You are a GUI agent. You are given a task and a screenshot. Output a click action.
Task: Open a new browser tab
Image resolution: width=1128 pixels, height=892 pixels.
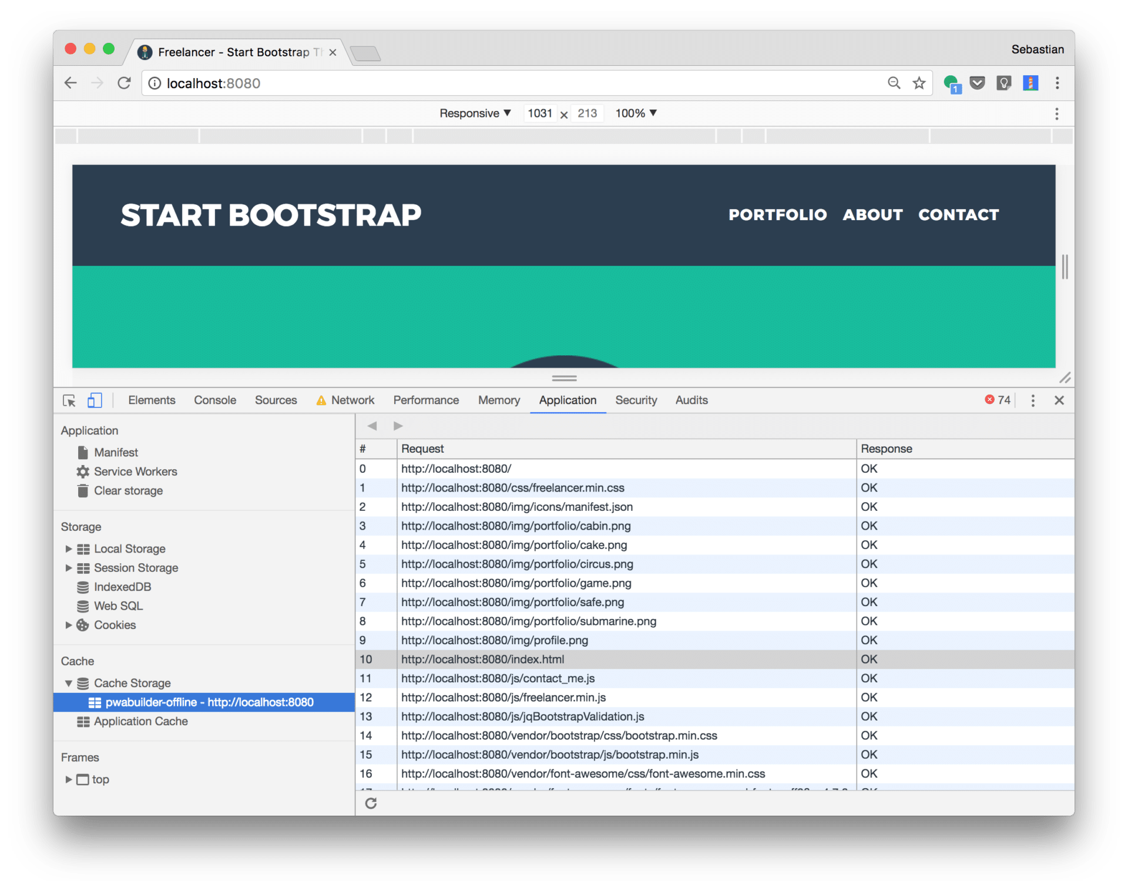pos(365,53)
